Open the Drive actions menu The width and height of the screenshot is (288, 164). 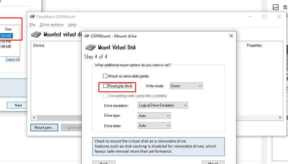(x=52, y=25)
